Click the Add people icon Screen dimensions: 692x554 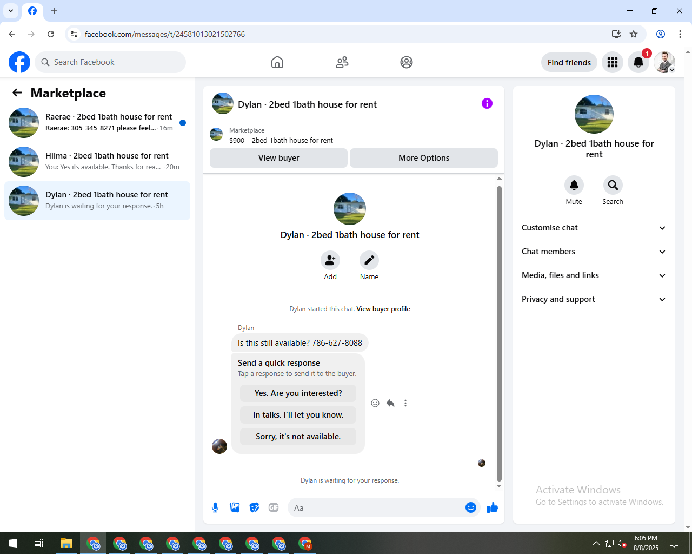point(330,261)
